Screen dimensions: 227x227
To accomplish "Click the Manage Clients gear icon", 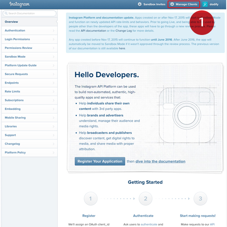I will point(172,4).
